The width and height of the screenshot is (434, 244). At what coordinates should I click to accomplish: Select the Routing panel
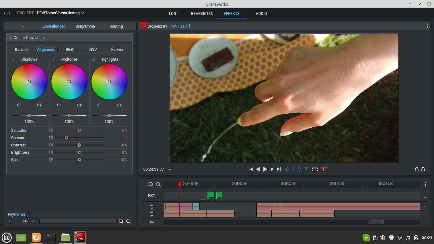pyautogui.click(x=116, y=26)
